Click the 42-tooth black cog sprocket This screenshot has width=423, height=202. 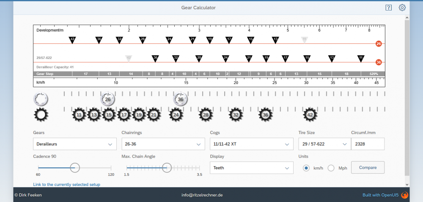[310, 114]
